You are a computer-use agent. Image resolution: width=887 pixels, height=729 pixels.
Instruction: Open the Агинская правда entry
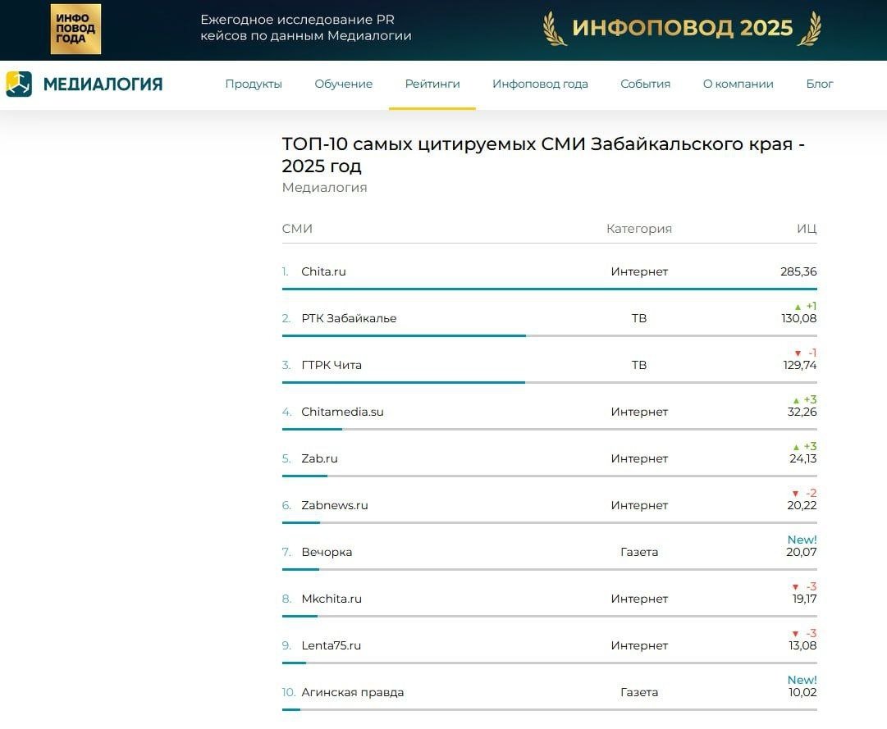click(x=353, y=691)
